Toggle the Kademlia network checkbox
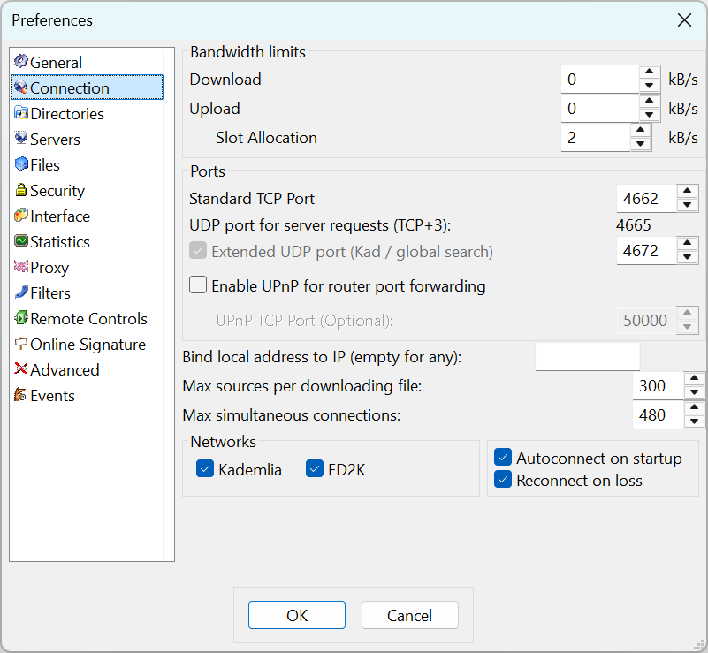Viewport: 708px width, 653px height. click(205, 469)
